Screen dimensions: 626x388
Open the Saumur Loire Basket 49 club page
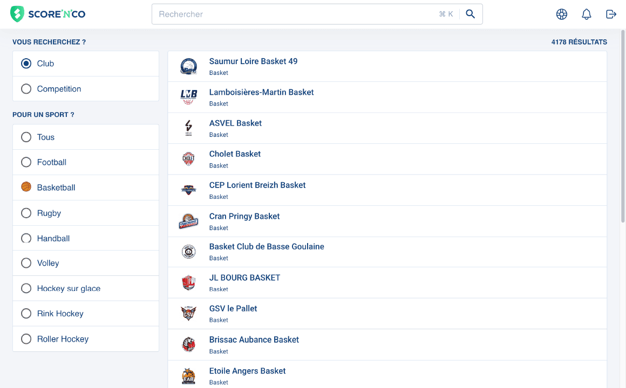pyautogui.click(x=253, y=61)
